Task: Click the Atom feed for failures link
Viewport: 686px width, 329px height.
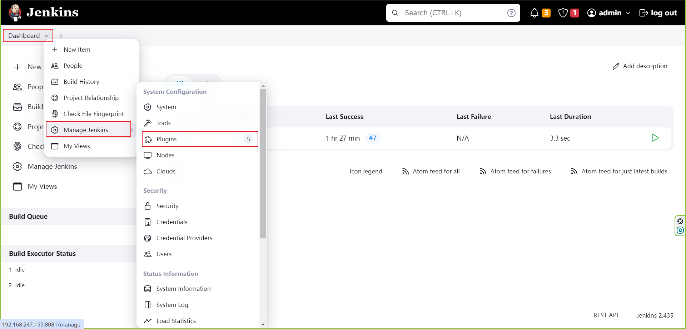Action: pyautogui.click(x=521, y=171)
